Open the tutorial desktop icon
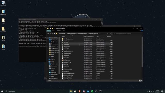This screenshot has height=93, width=165. click(x=3, y=47)
